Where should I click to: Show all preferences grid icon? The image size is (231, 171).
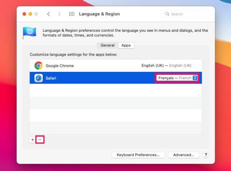(72, 14)
